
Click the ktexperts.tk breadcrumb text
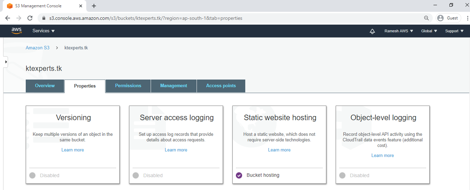(76, 48)
